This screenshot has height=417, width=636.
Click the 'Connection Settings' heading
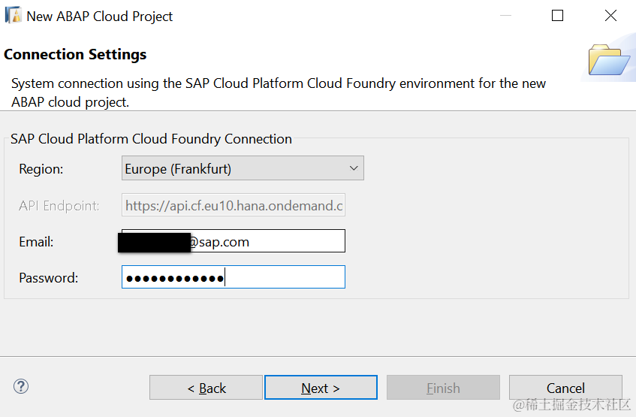click(x=75, y=54)
